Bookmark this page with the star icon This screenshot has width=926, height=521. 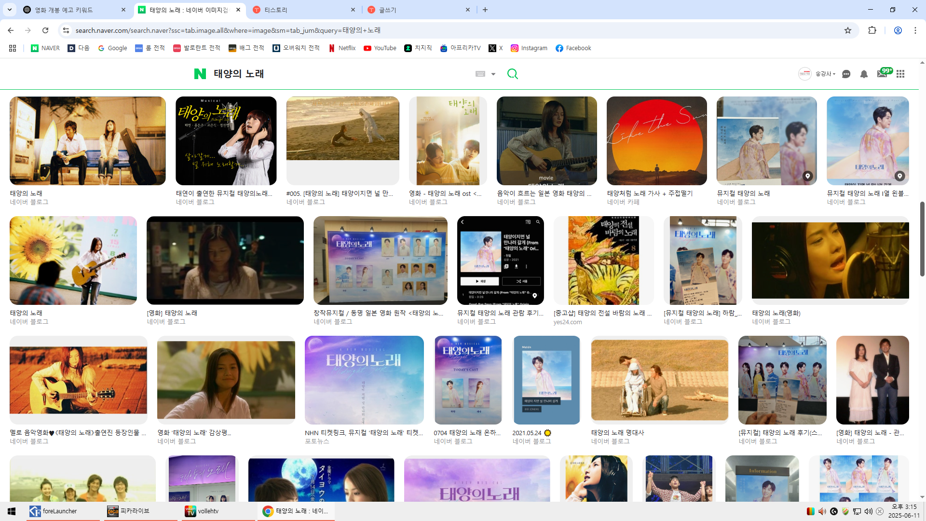848,30
